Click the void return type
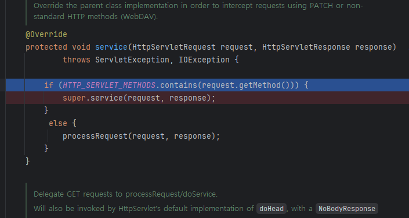The height and width of the screenshot is (218, 409). (x=81, y=47)
